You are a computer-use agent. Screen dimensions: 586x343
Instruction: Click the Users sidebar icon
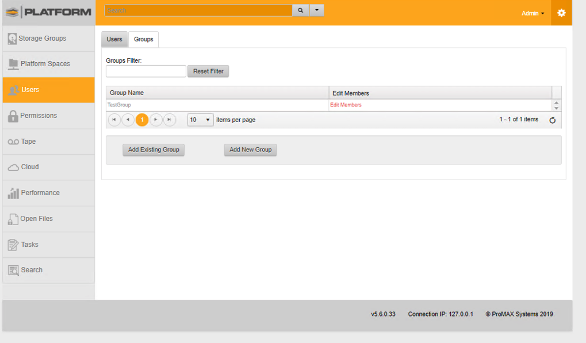(x=14, y=90)
